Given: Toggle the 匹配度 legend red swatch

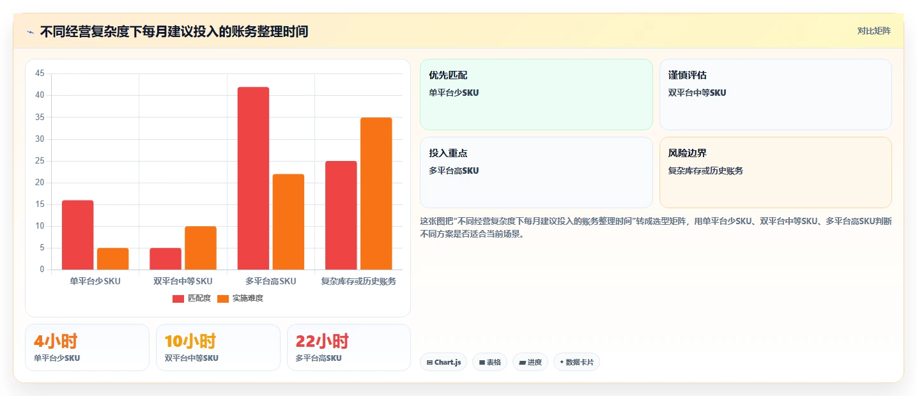Looking at the screenshot, I should click(x=178, y=298).
